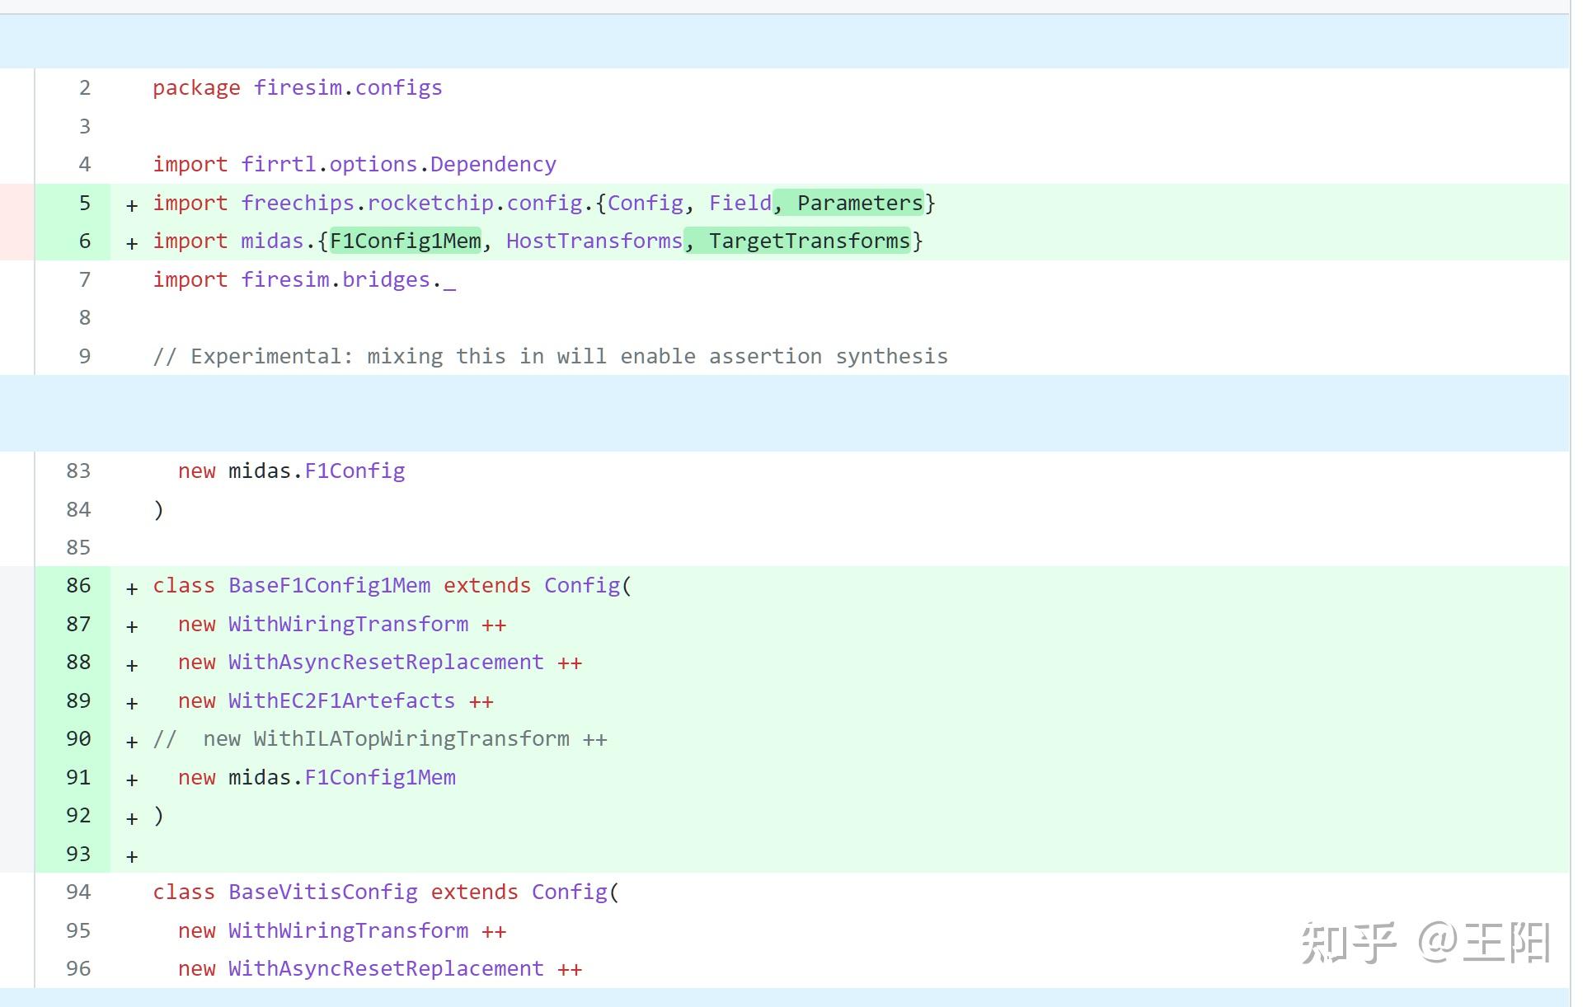Click line number 5 in the diff
The image size is (1592, 1007).
click(84, 203)
